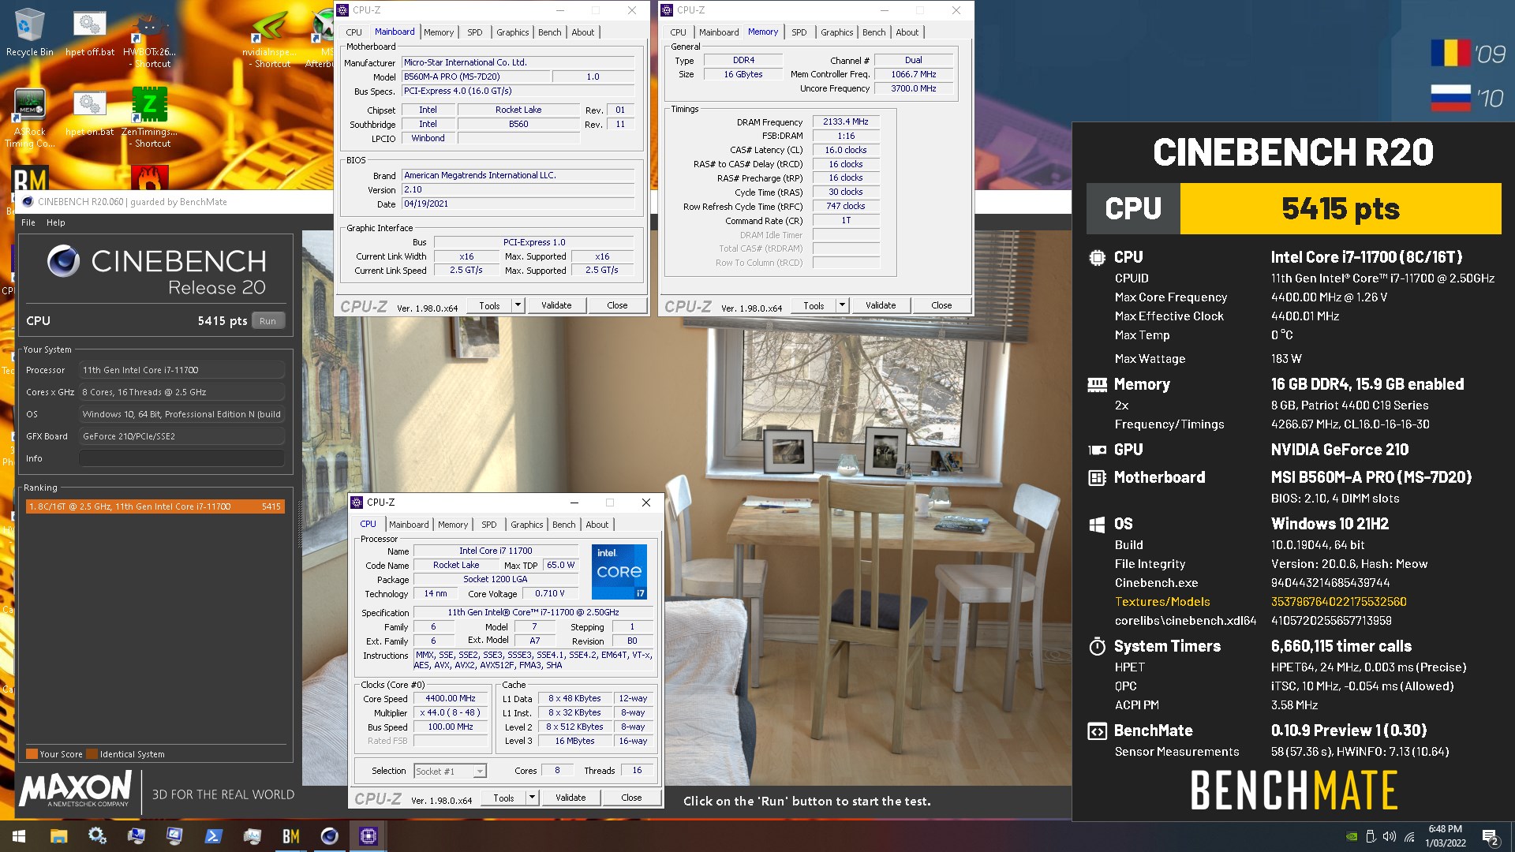Open File Explorer from the taskbar
Viewport: 1515px width, 852px height.
59,836
